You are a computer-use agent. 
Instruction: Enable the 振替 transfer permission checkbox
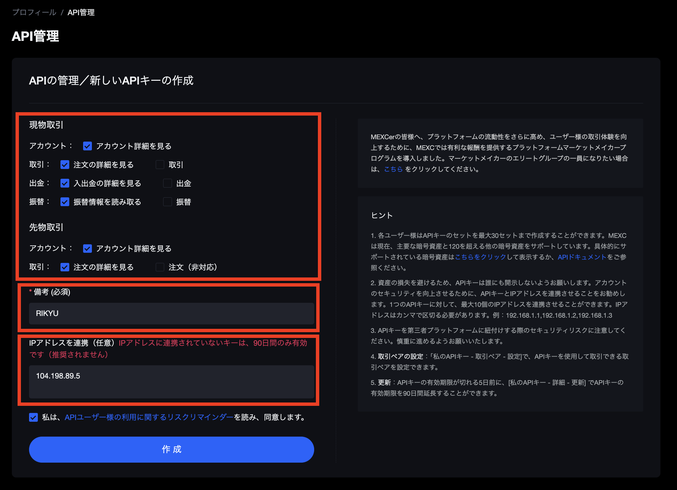click(x=168, y=202)
